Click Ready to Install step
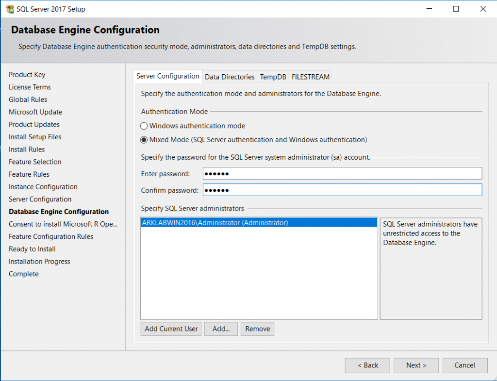 coord(33,249)
